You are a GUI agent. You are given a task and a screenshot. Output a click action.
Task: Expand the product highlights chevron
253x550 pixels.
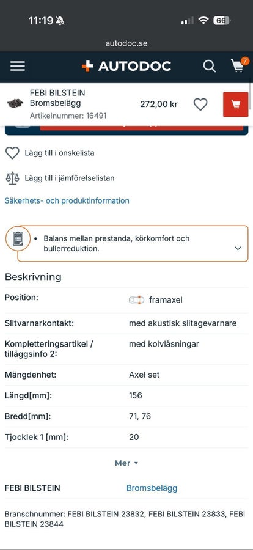238,248
